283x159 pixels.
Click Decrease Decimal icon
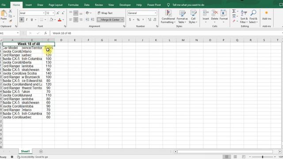pos(155,19)
